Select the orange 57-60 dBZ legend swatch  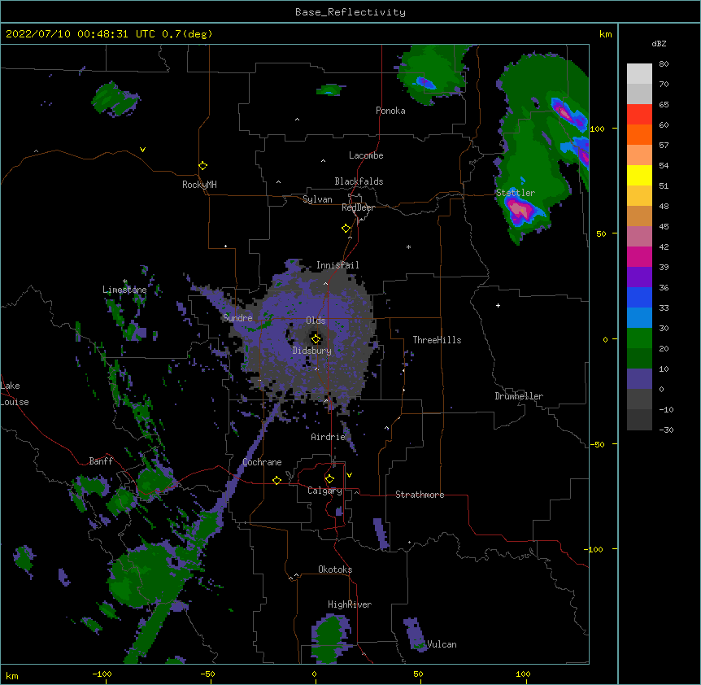coord(639,134)
